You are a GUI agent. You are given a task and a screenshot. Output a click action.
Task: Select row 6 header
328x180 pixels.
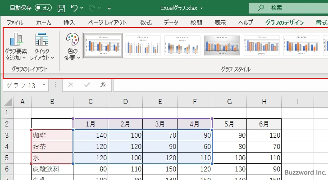click(7, 169)
